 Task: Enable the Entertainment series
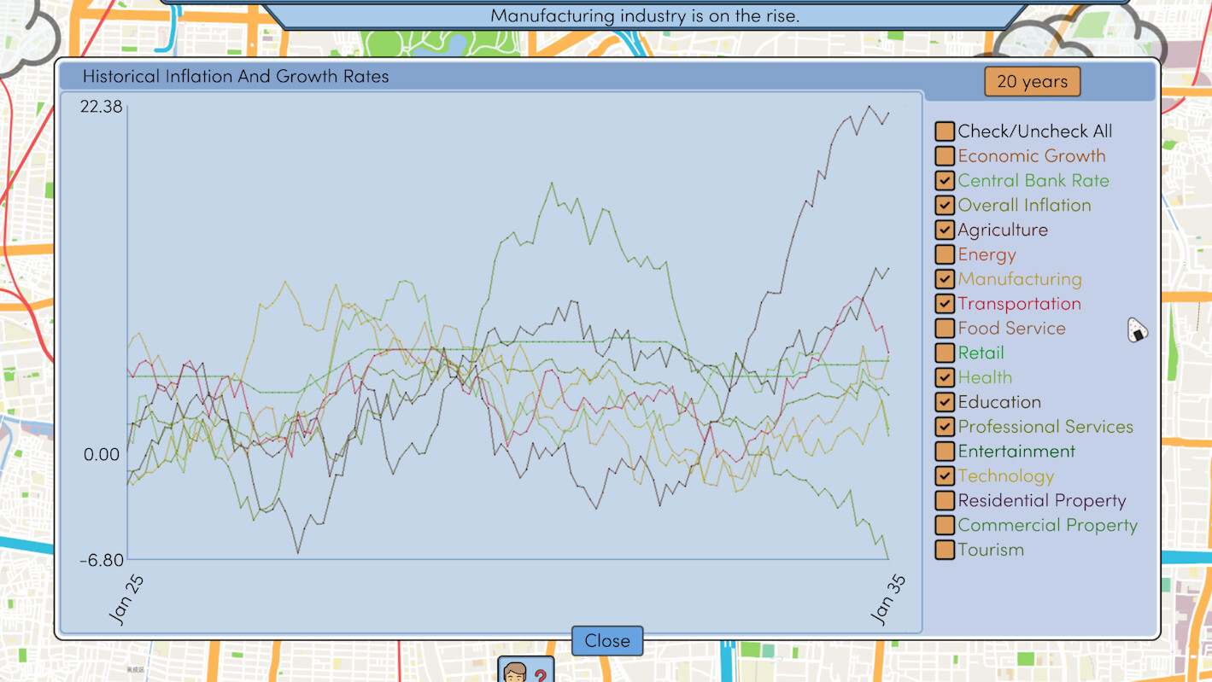945,452
